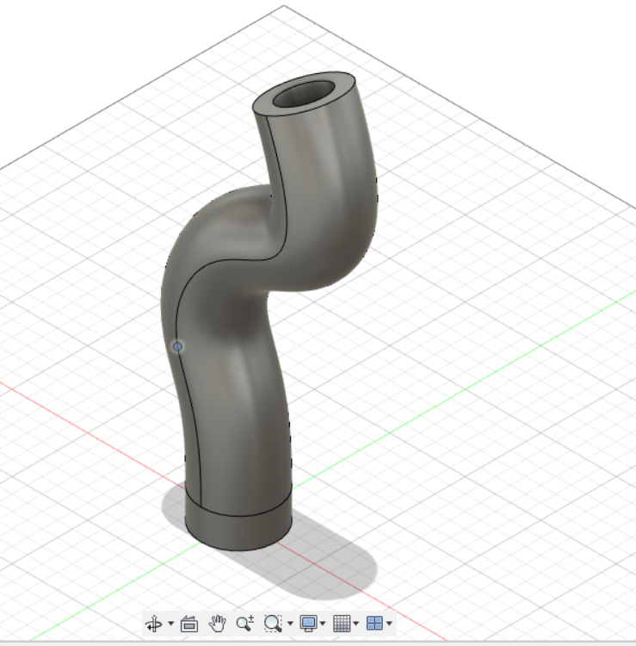Image resolution: width=636 pixels, height=646 pixels.
Task: Expand the Zoom Window dropdown arrow
Action: [x=290, y=624]
